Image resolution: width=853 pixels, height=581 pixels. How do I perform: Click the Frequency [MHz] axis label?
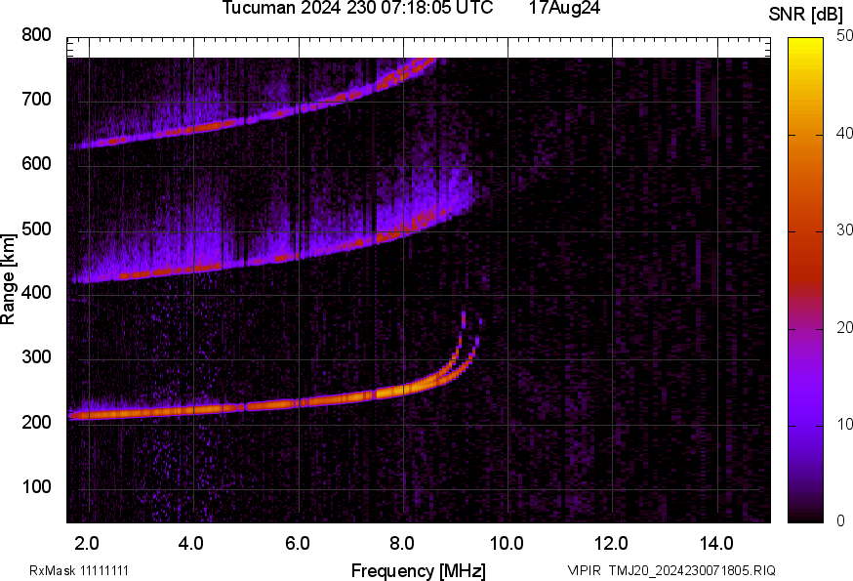(x=418, y=570)
